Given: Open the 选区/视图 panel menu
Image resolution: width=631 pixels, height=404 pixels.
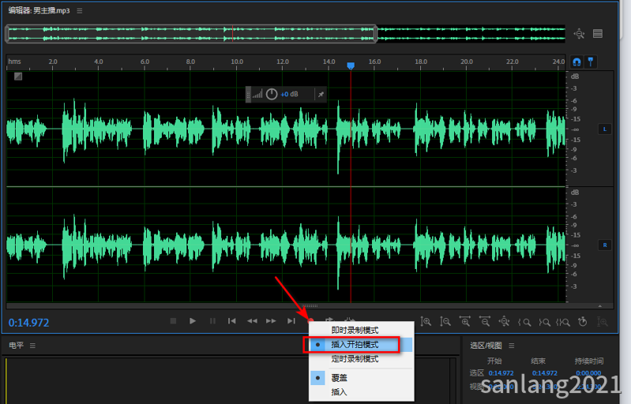Looking at the screenshot, I should 512,346.
